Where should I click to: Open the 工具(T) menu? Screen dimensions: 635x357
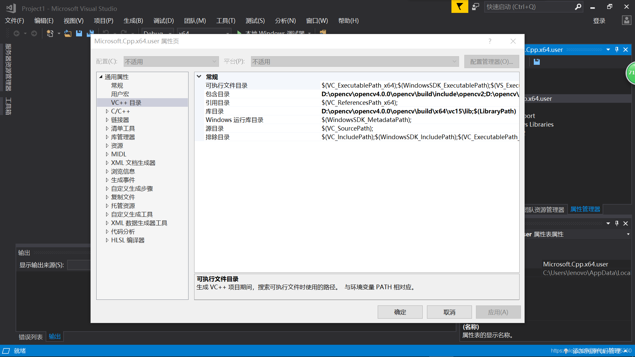[x=226, y=21]
